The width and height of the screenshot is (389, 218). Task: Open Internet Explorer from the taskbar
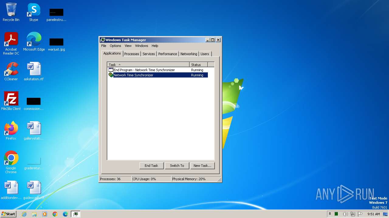click(x=24, y=214)
